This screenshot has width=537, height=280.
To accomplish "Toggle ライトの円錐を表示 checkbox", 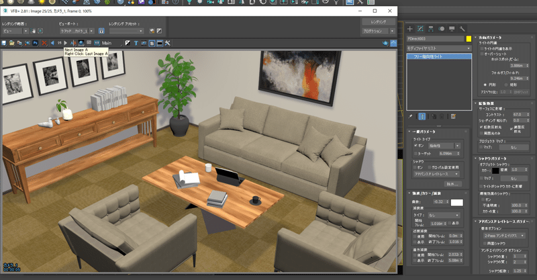I will click(482, 48).
